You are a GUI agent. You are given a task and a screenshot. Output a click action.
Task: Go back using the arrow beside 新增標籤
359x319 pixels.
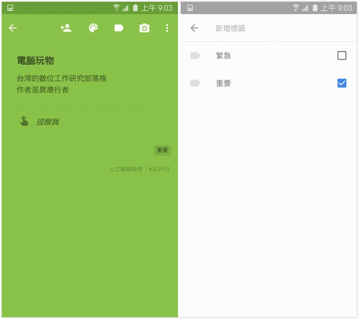tap(194, 28)
